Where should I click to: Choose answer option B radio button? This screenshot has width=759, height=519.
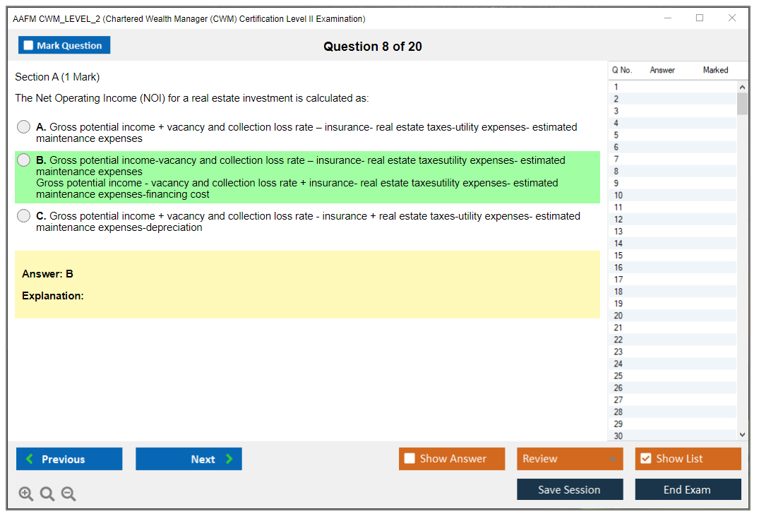pyautogui.click(x=24, y=160)
